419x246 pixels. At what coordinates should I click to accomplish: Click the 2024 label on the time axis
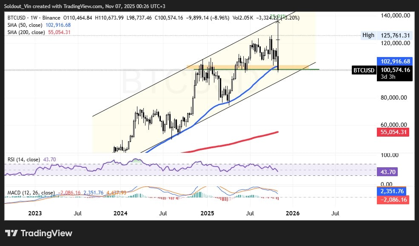120,213
